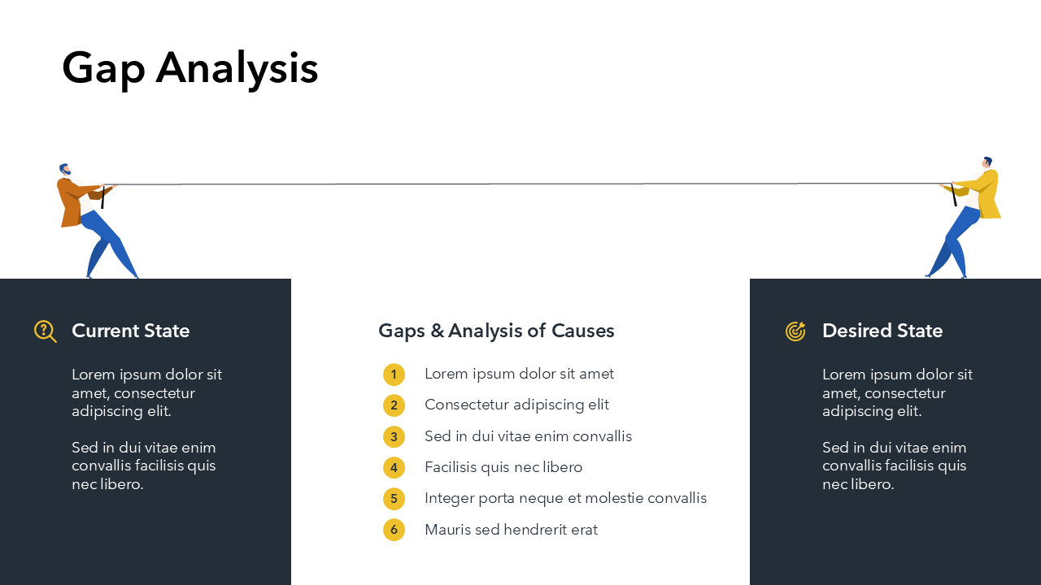Click the yellow number 6 bullet
The image size is (1041, 585).
pyautogui.click(x=394, y=530)
